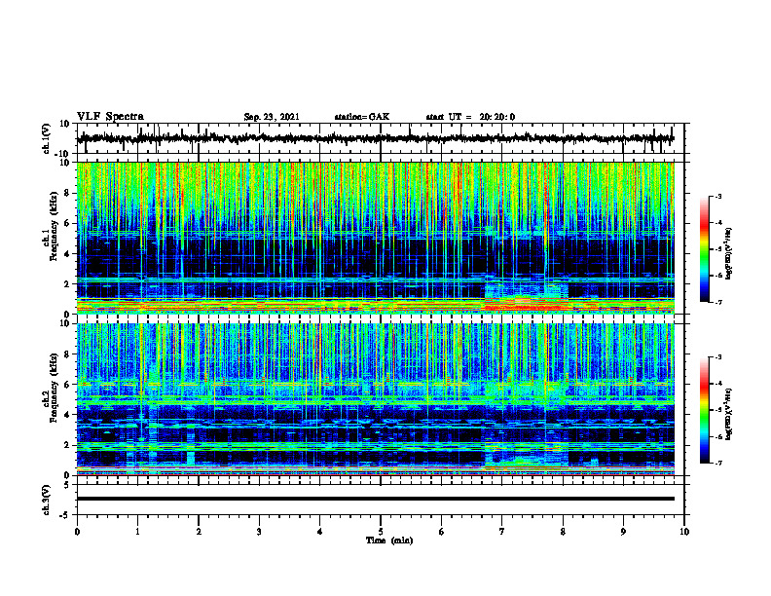The height and width of the screenshot is (596, 771).
Task: Click the log(PSD) units label beside ch.1 colorbar
Action: pos(729,254)
